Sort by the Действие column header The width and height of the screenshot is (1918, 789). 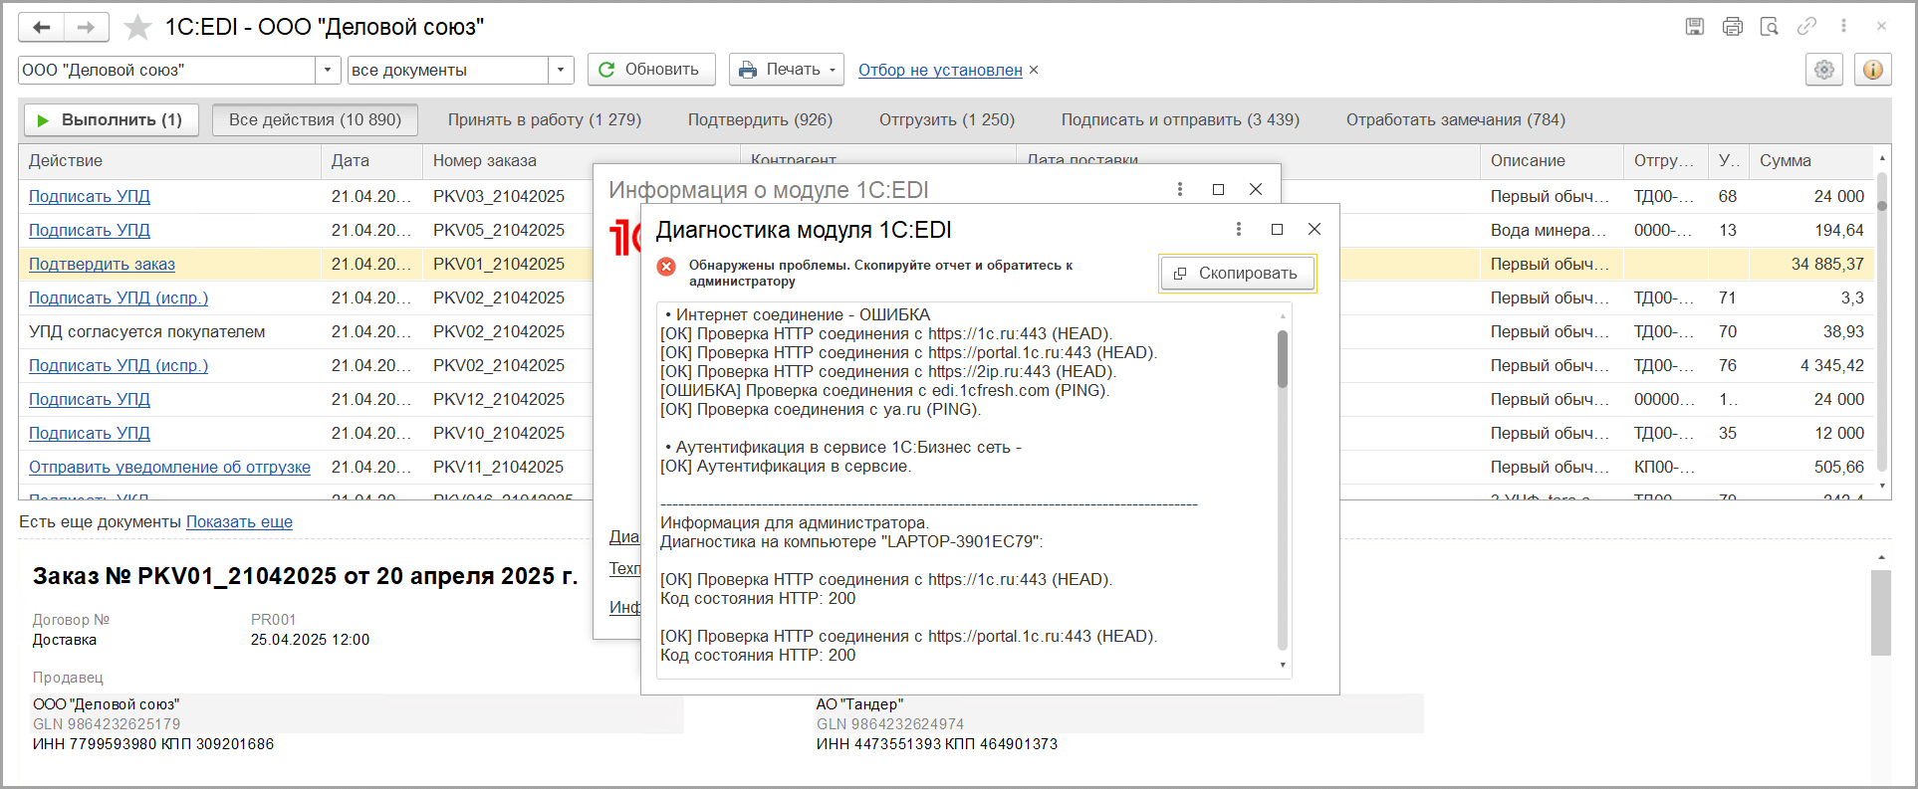point(169,160)
